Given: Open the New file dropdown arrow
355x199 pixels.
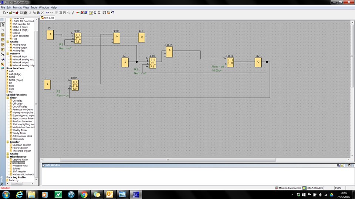Looking at the screenshot, I should click(7, 13).
